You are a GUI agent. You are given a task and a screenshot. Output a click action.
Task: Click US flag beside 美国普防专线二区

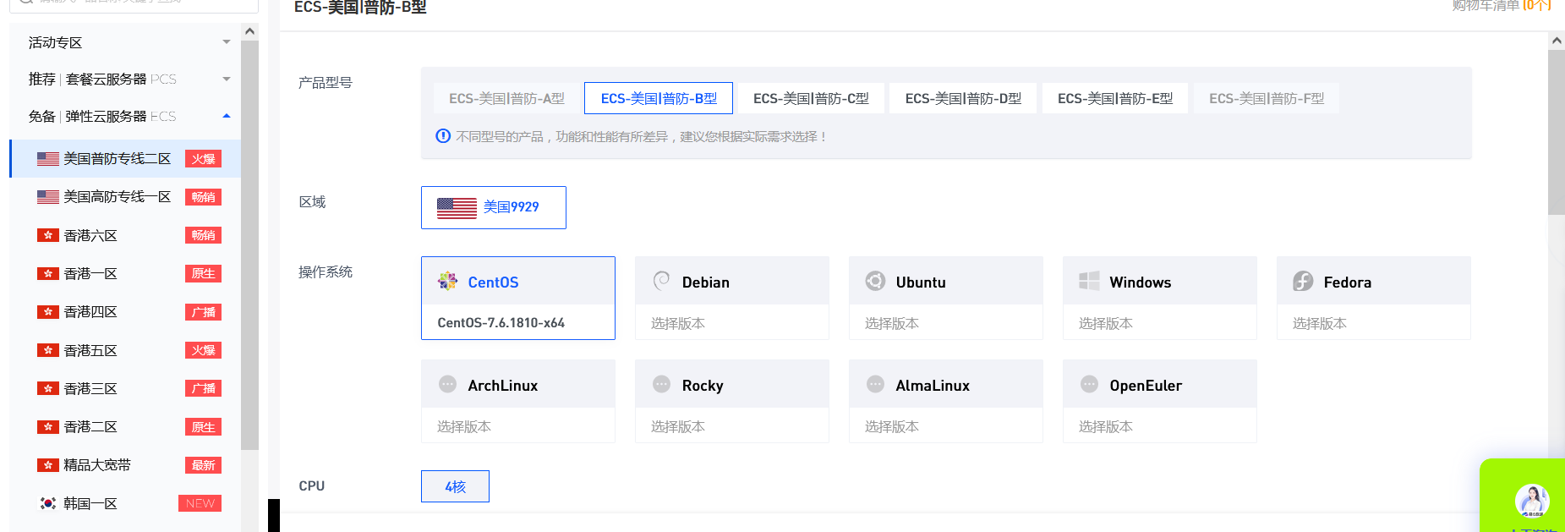click(48, 159)
